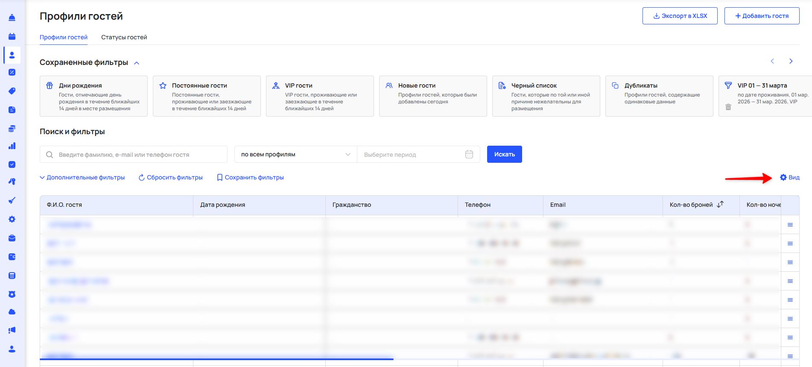Open the coins stack icon in sidebar

(x=12, y=128)
